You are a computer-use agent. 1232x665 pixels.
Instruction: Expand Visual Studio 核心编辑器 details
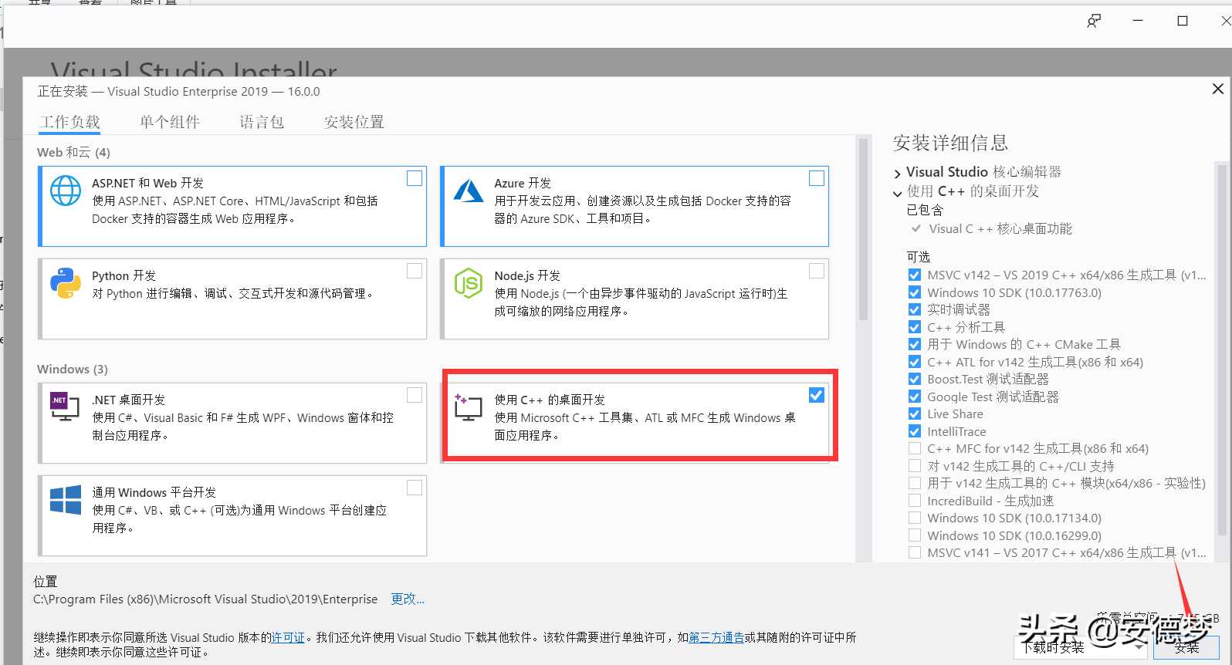pyautogui.click(x=897, y=173)
